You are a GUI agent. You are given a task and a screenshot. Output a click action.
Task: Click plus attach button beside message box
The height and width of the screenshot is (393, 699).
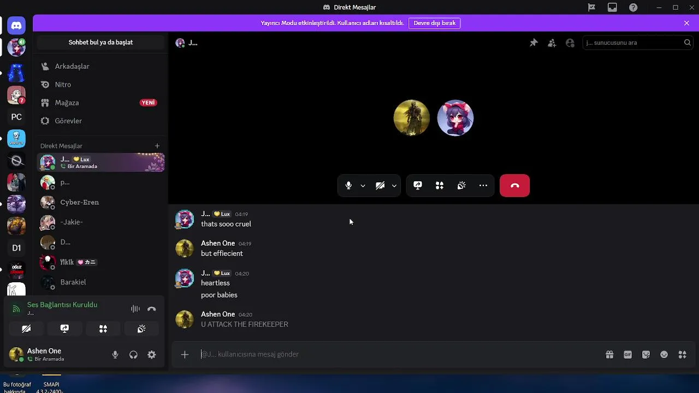pos(185,354)
